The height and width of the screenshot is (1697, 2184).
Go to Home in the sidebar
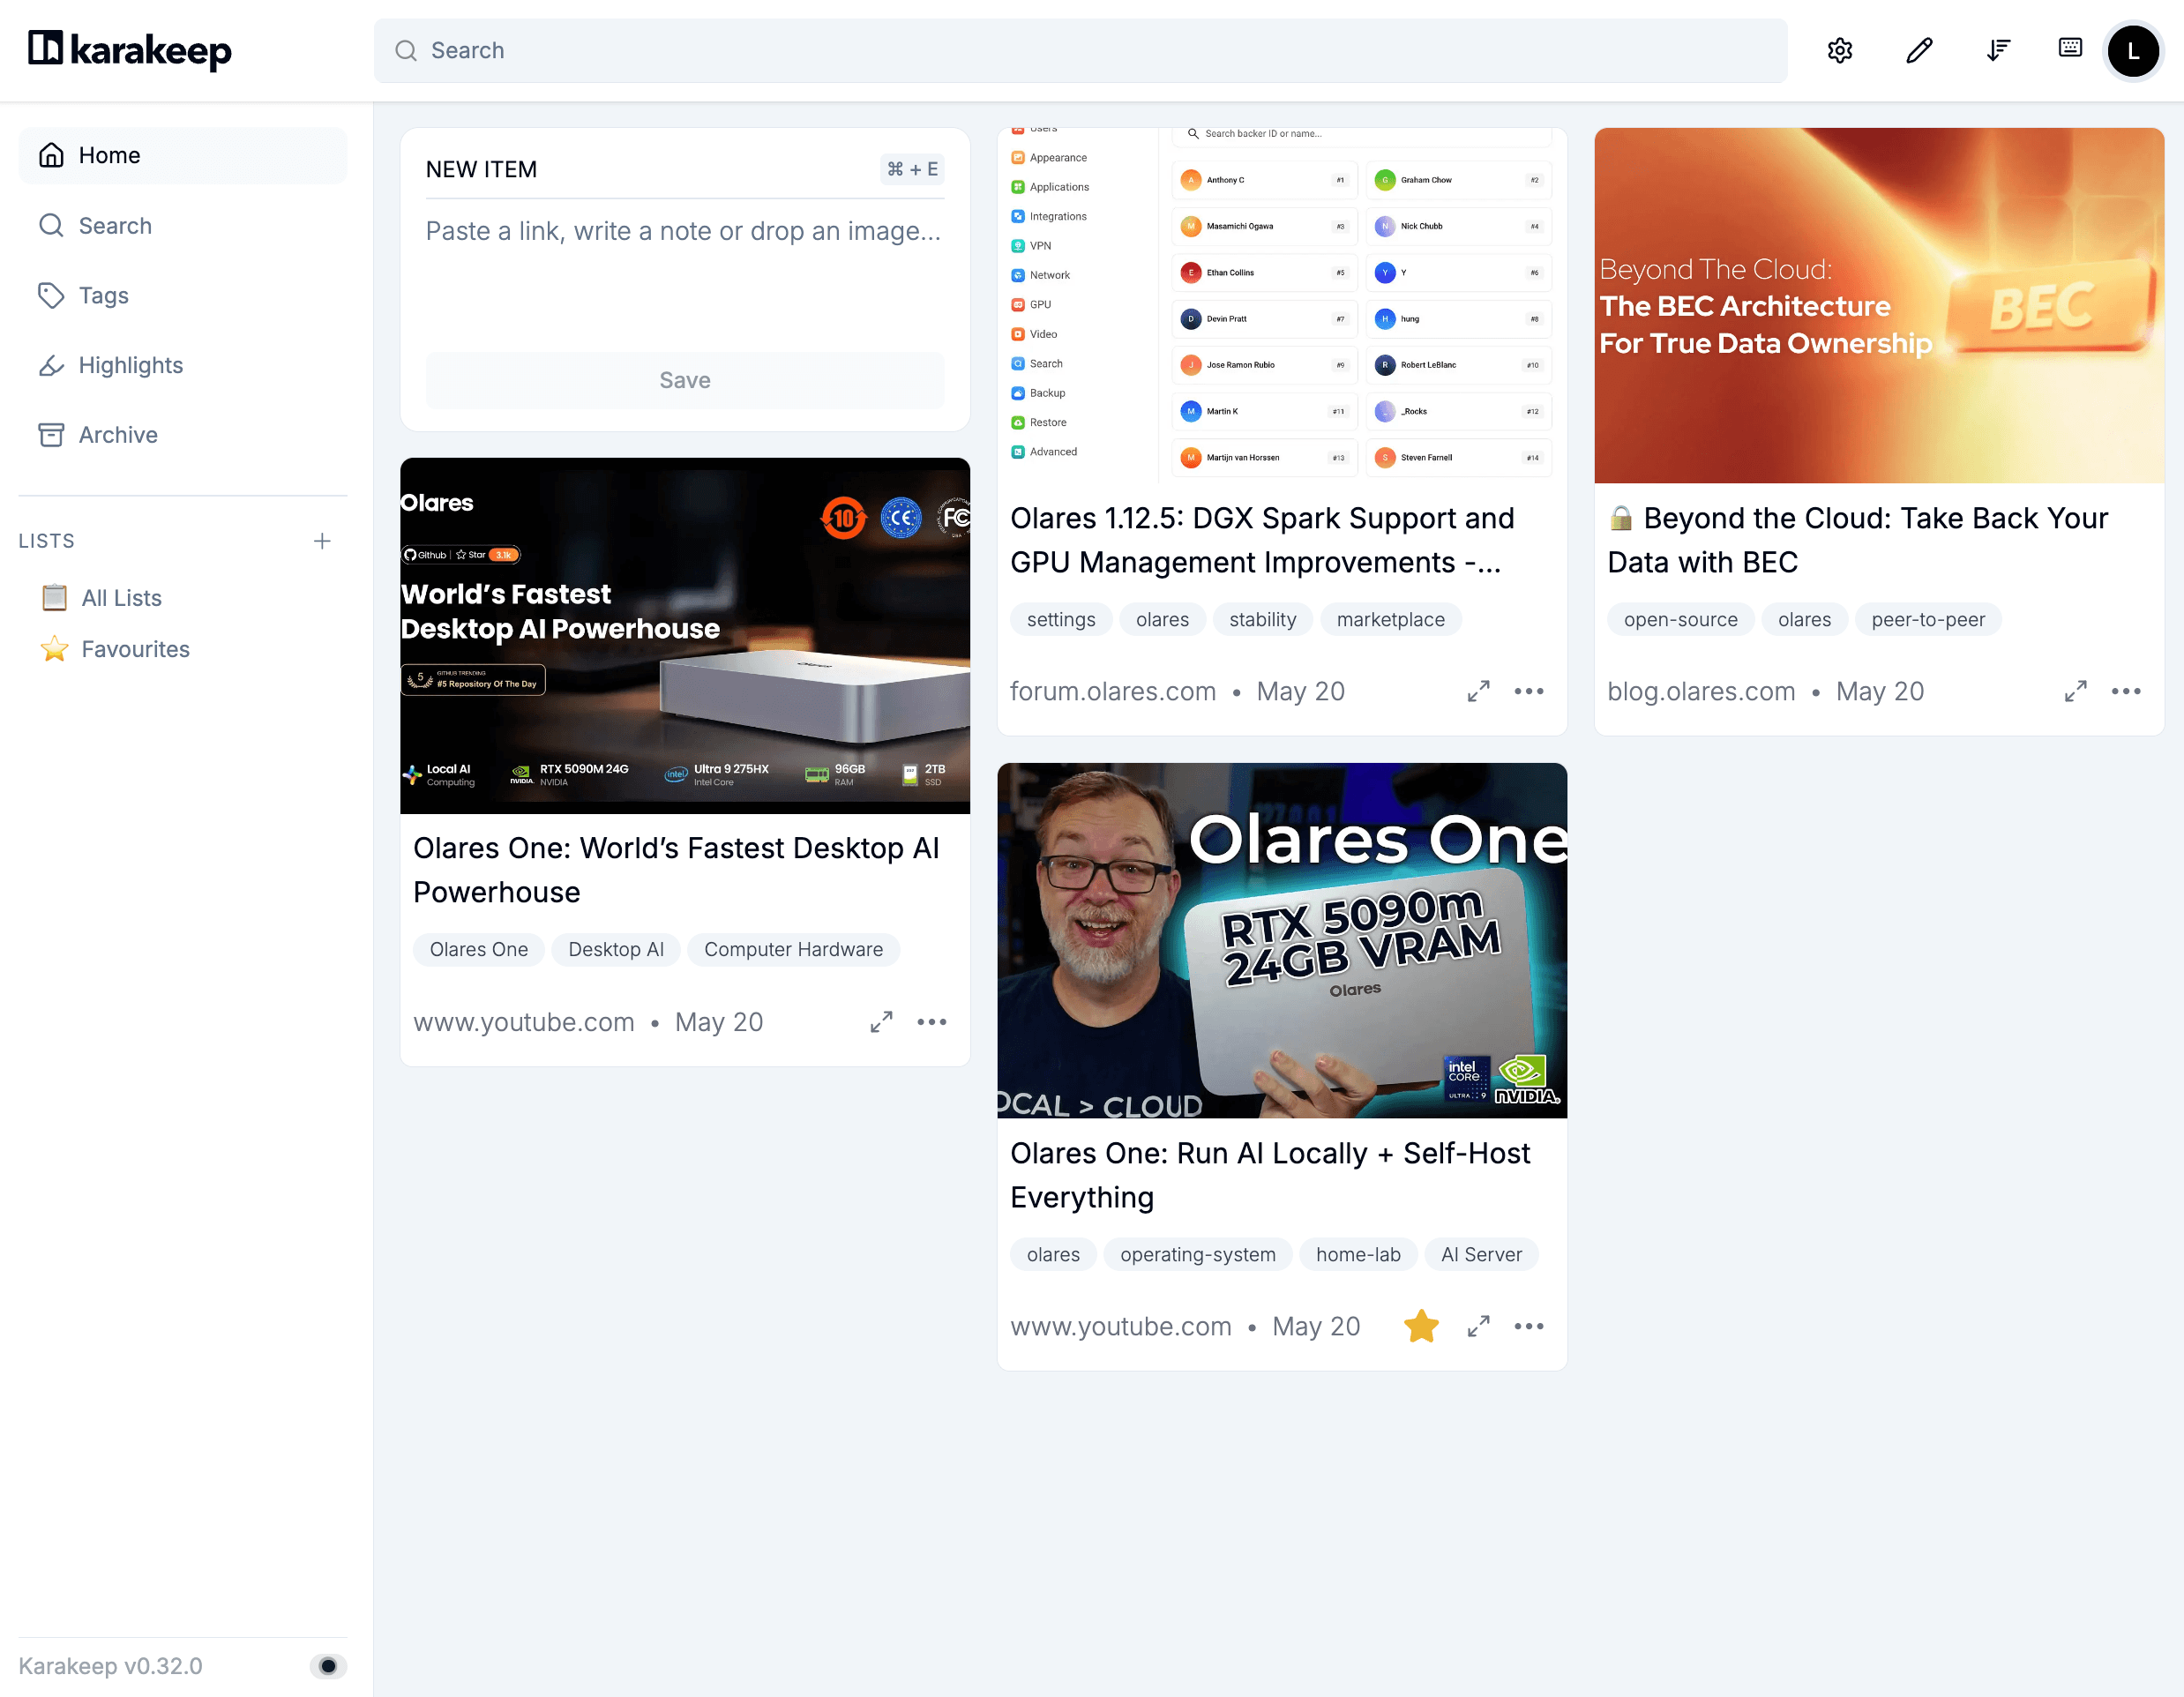click(183, 155)
